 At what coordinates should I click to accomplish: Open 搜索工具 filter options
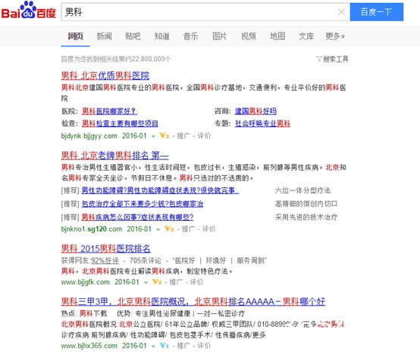pyautogui.click(x=332, y=59)
